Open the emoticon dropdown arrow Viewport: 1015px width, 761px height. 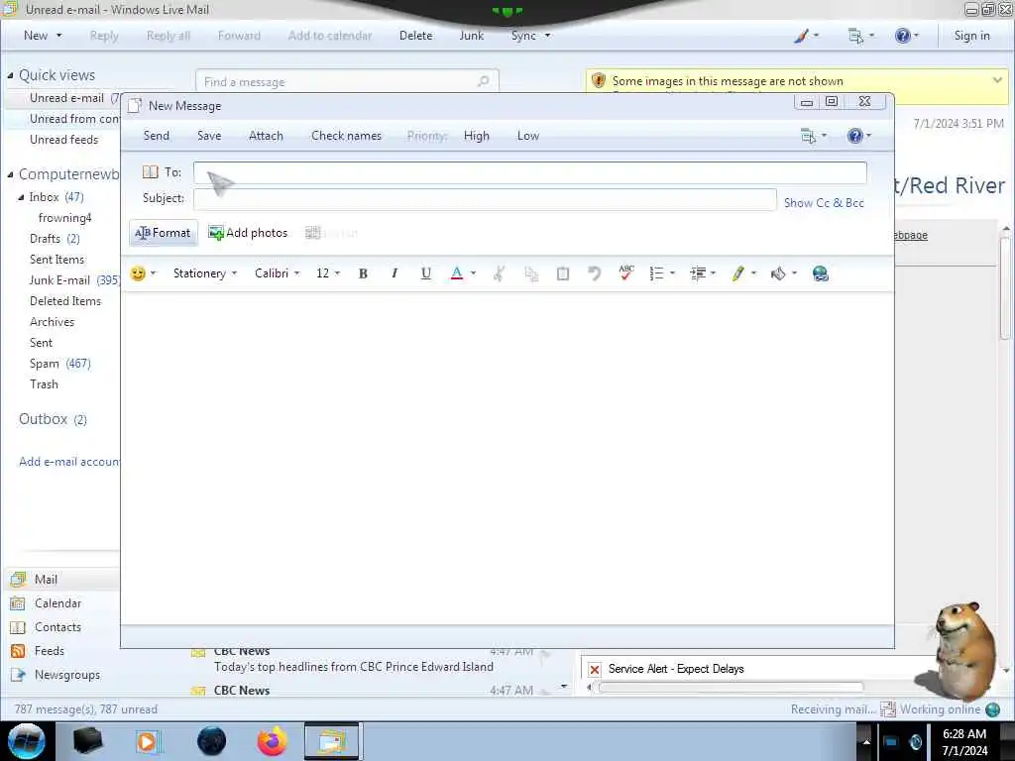(x=154, y=273)
